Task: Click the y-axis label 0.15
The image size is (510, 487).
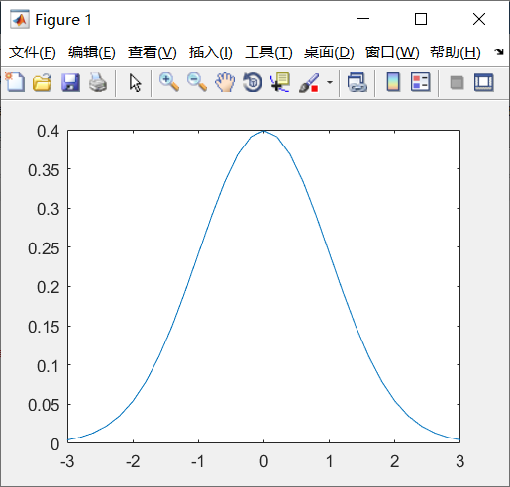Action: coord(44,327)
